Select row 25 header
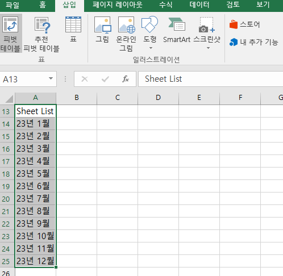283x276 pixels. click(x=7, y=261)
